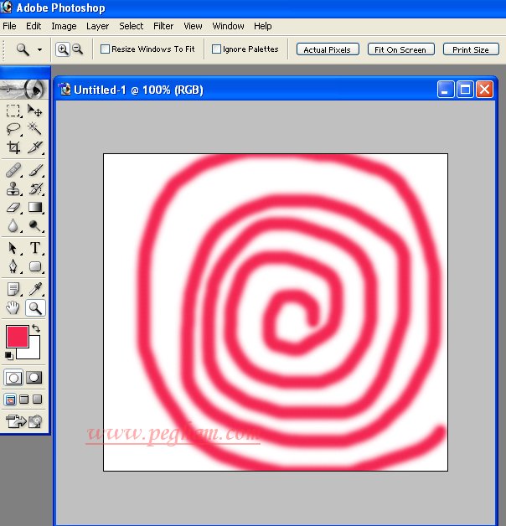The width and height of the screenshot is (506, 526).
Task: Switch to Quick Mask mode
Action: [34, 378]
